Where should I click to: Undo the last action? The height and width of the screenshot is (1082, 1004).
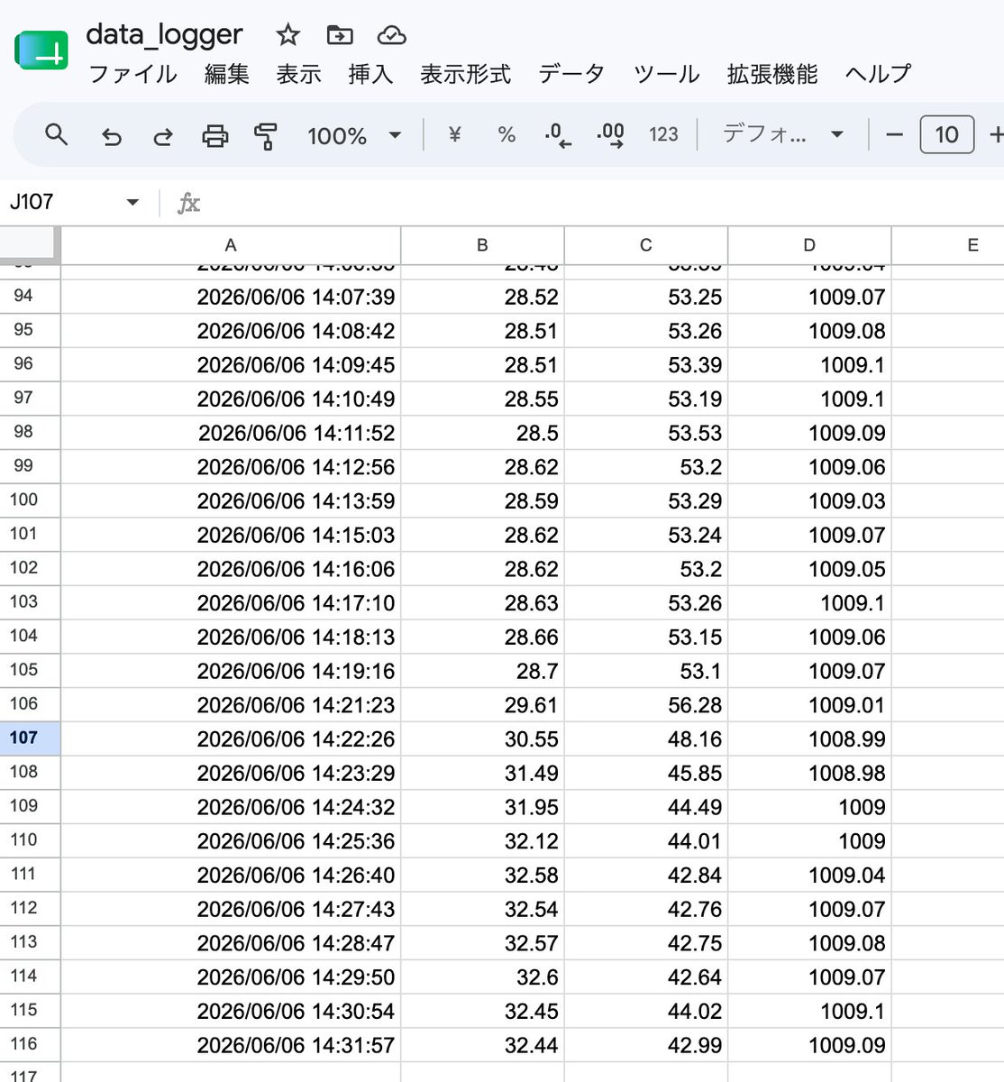coord(111,136)
